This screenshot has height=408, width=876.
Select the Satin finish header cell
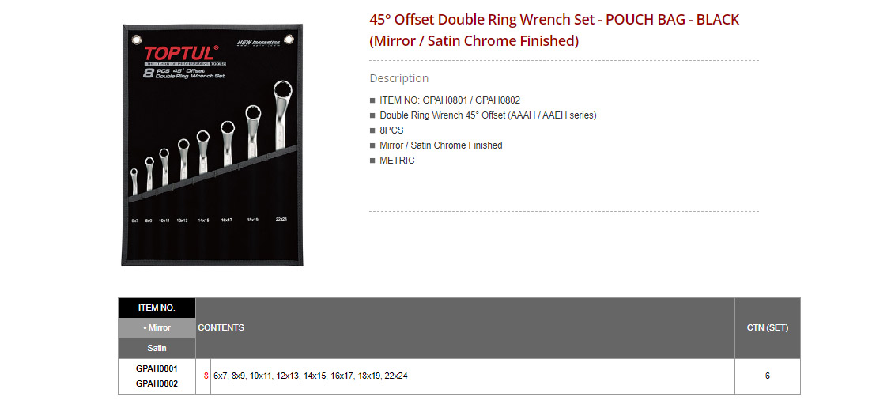click(157, 348)
